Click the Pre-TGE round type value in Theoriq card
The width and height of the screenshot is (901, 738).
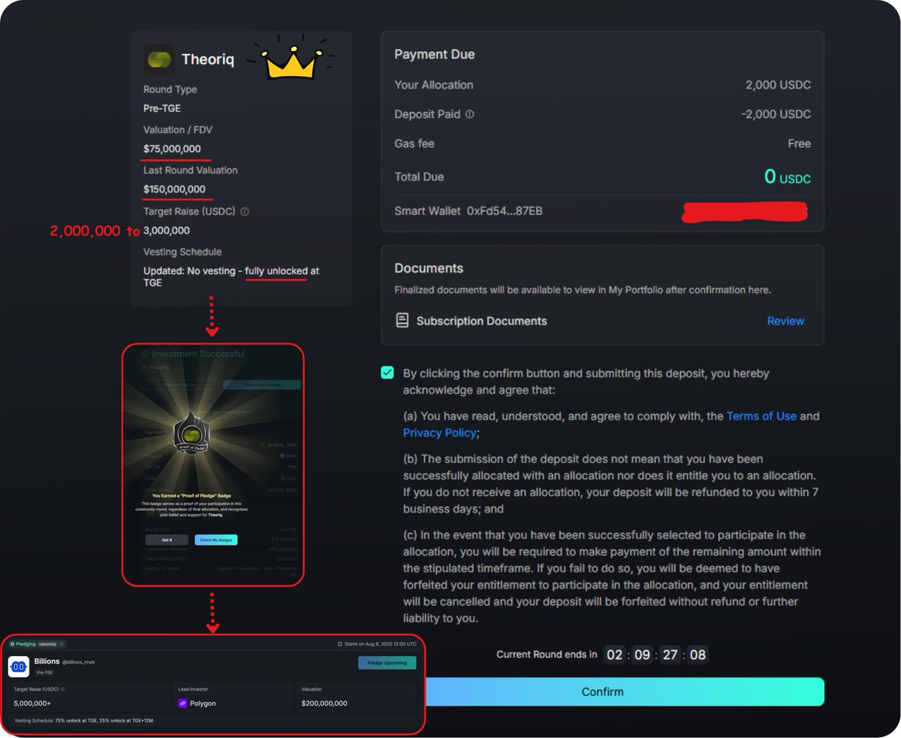[162, 108]
